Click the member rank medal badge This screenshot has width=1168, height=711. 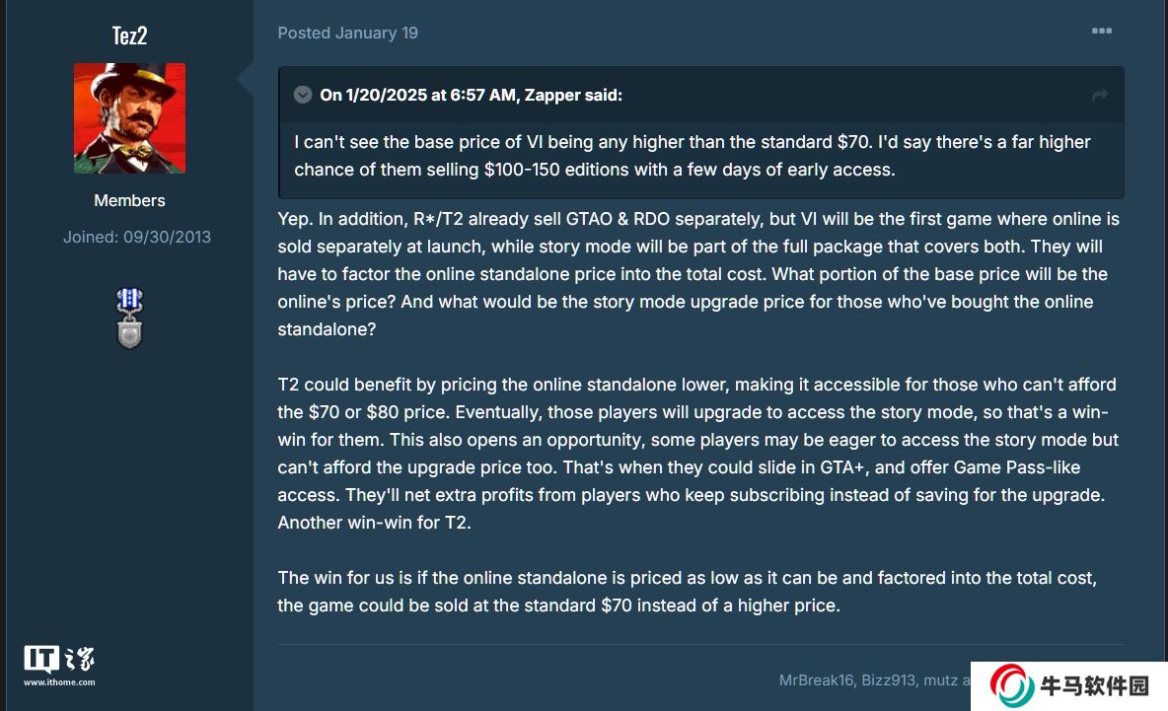pos(129,318)
